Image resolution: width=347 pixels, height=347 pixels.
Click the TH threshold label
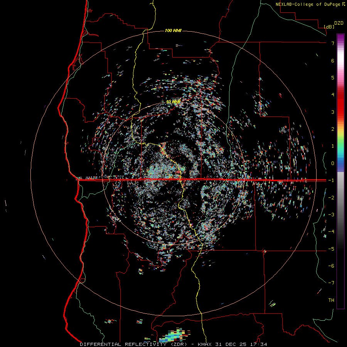pos(331,300)
